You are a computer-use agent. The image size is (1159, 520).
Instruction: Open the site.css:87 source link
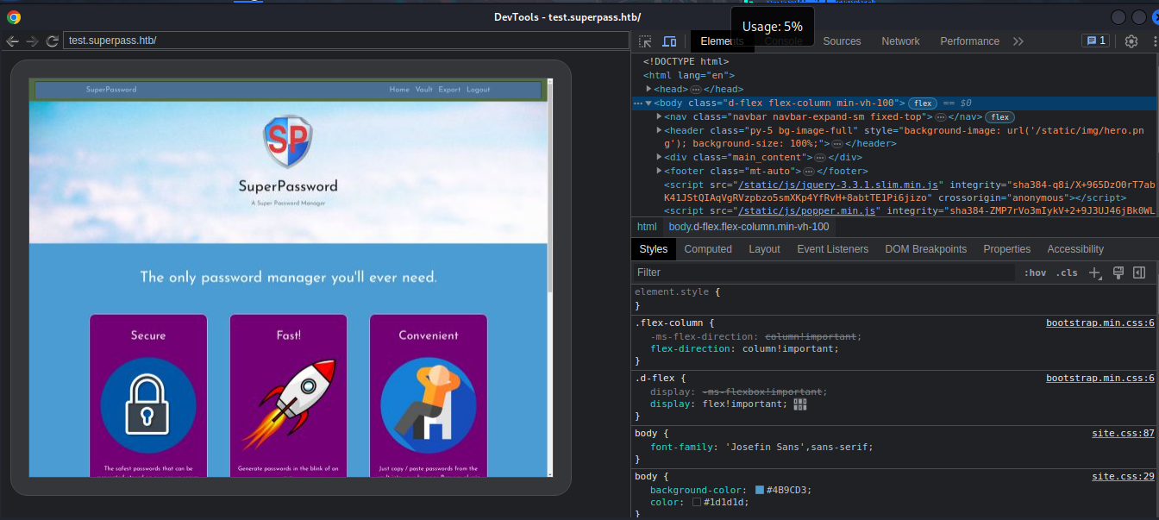(x=1123, y=433)
